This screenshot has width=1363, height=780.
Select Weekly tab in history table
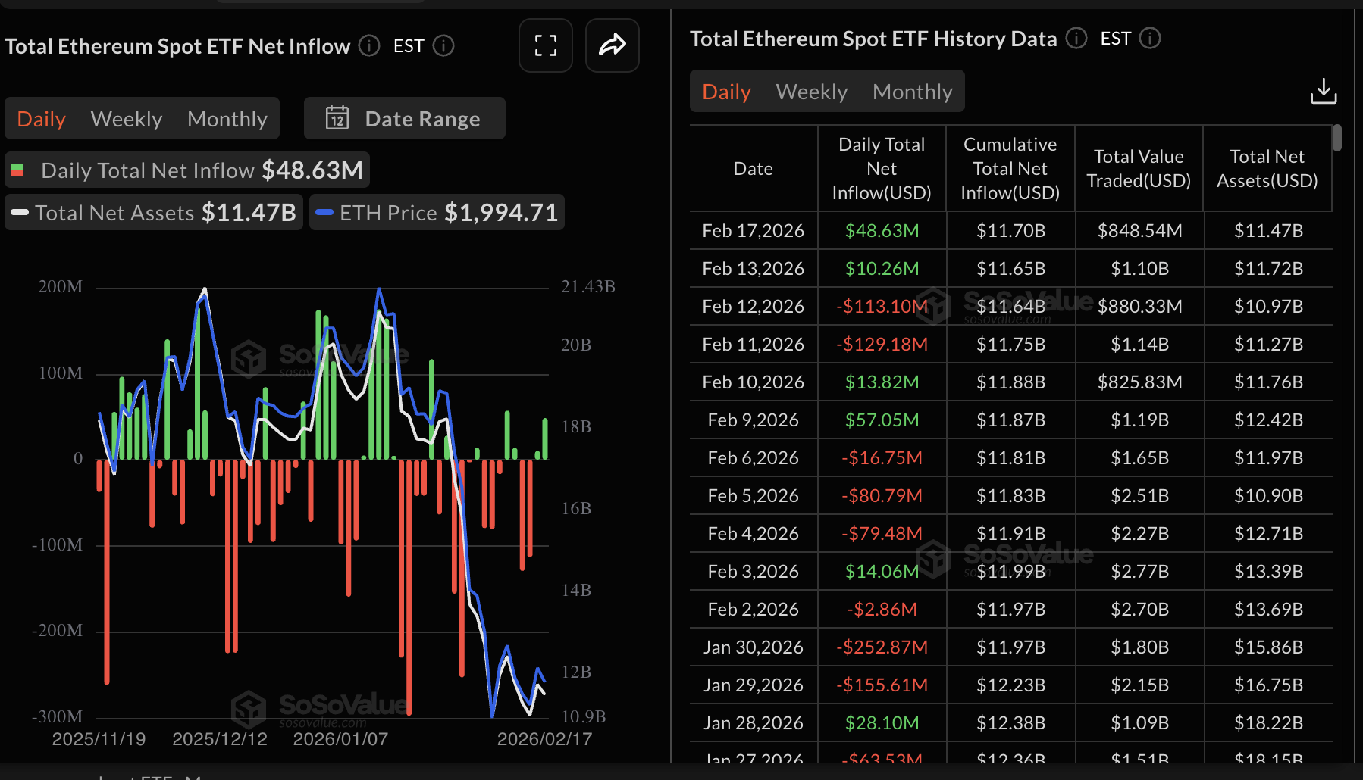click(x=811, y=92)
